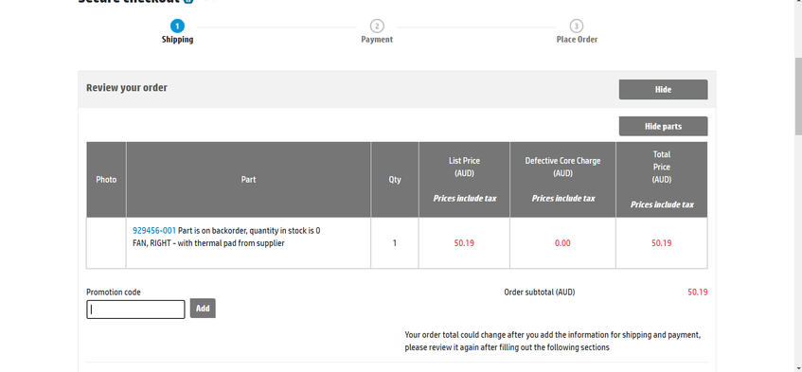Collapse order review with Hide button
The width and height of the screenshot is (802, 372).
[664, 89]
